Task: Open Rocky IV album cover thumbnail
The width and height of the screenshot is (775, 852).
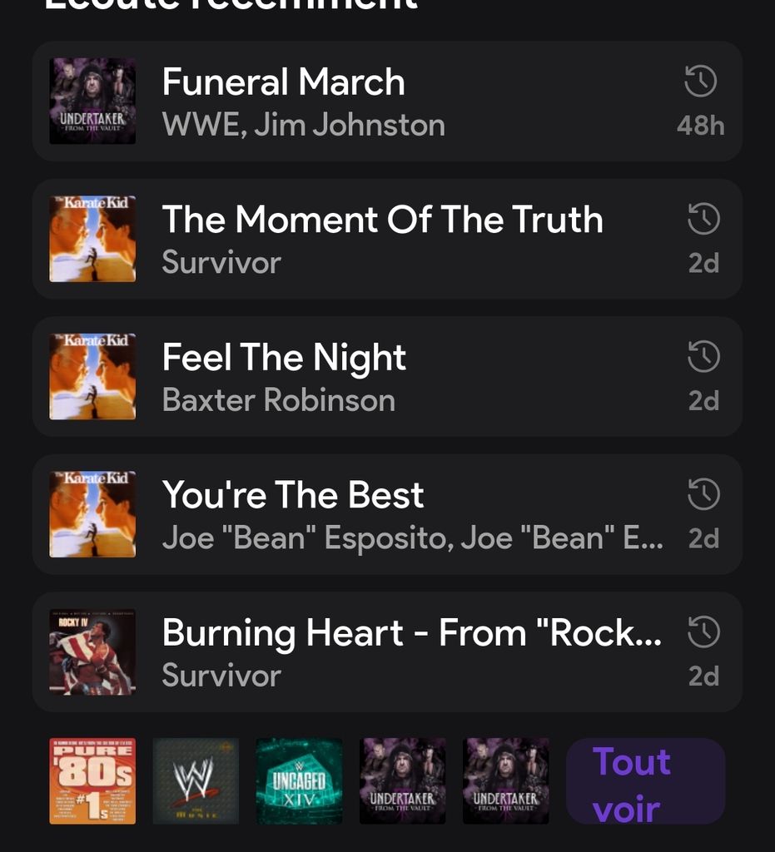Action: [92, 652]
